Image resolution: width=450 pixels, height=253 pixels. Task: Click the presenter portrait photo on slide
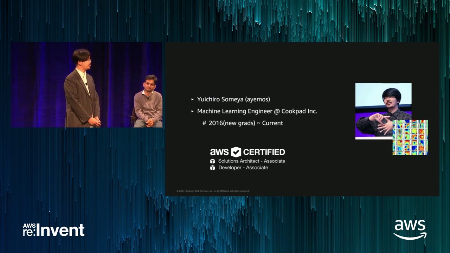click(383, 111)
